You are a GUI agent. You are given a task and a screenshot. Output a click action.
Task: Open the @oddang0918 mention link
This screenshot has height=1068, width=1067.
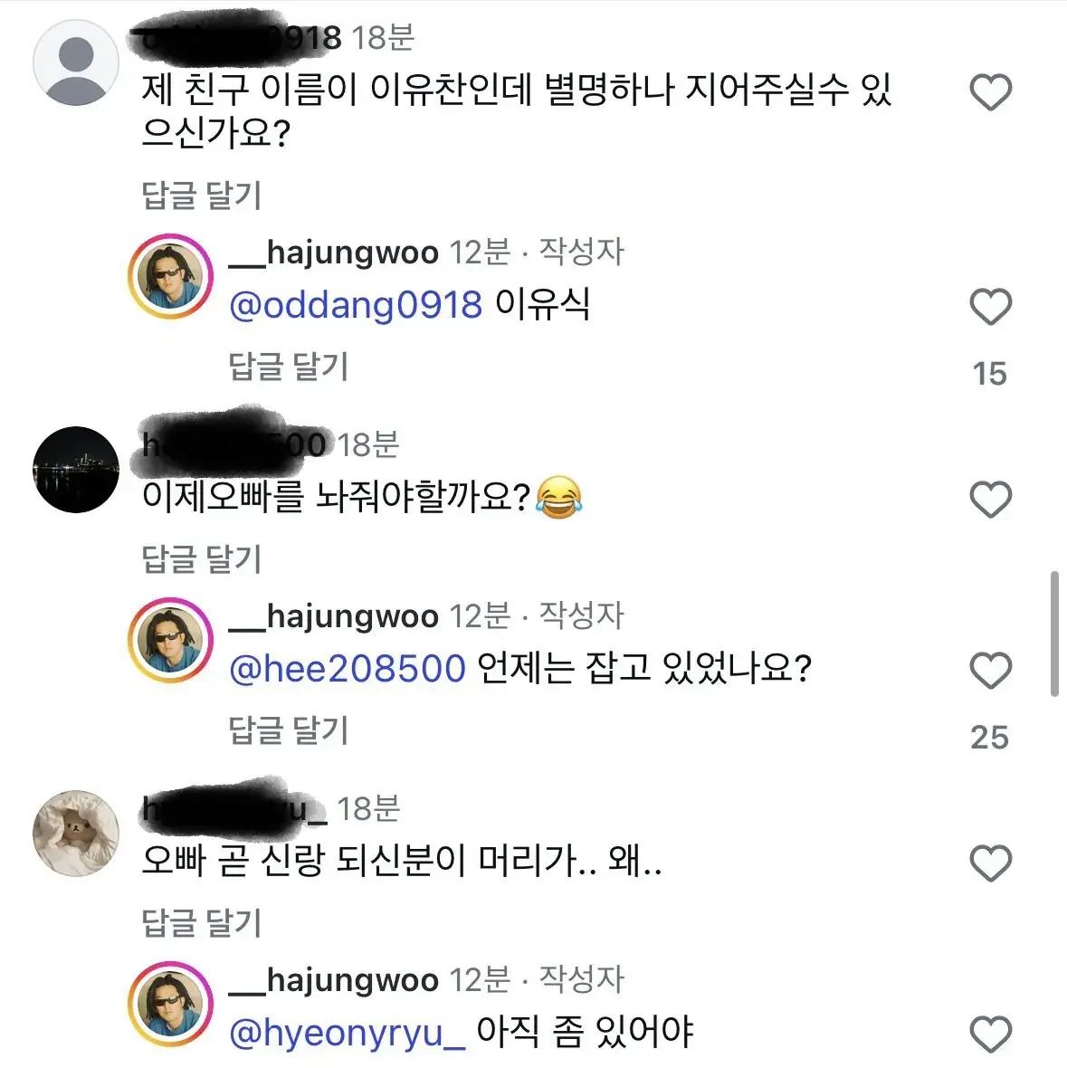click(x=356, y=305)
